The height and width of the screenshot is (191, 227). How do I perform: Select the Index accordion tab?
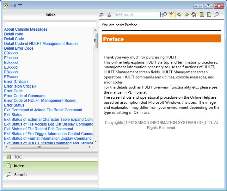(x=51, y=166)
